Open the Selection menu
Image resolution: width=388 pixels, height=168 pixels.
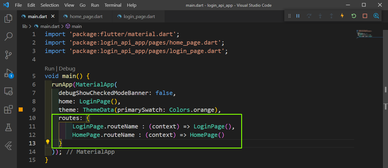point(50,5)
